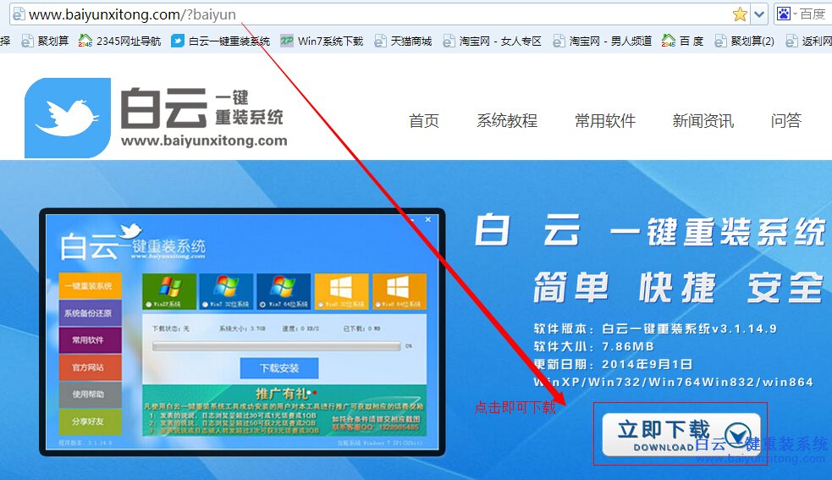
Task: Click the 白云 blue bird site logo
Action: (x=68, y=118)
